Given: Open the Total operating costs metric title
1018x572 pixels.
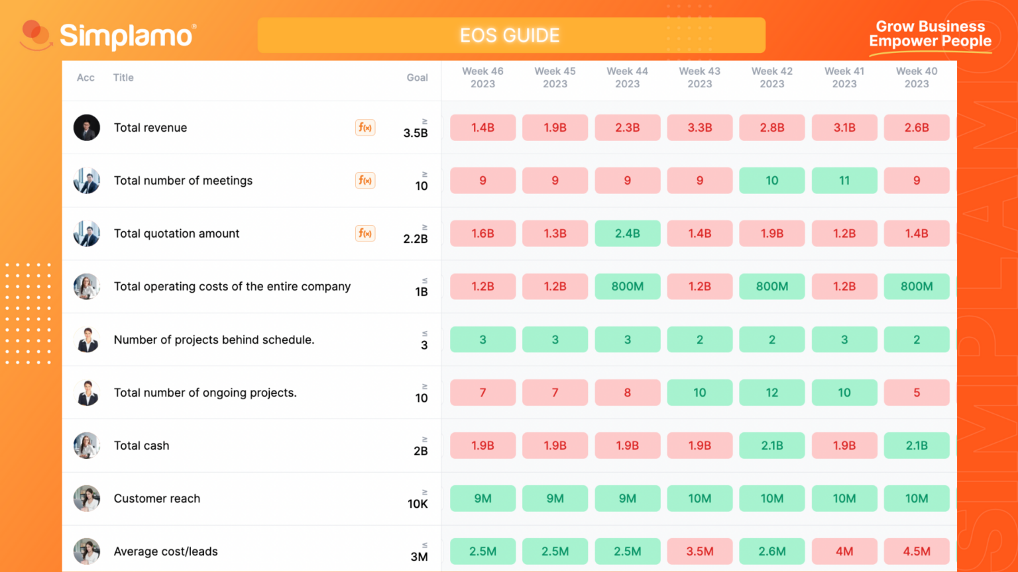Looking at the screenshot, I should (233, 287).
